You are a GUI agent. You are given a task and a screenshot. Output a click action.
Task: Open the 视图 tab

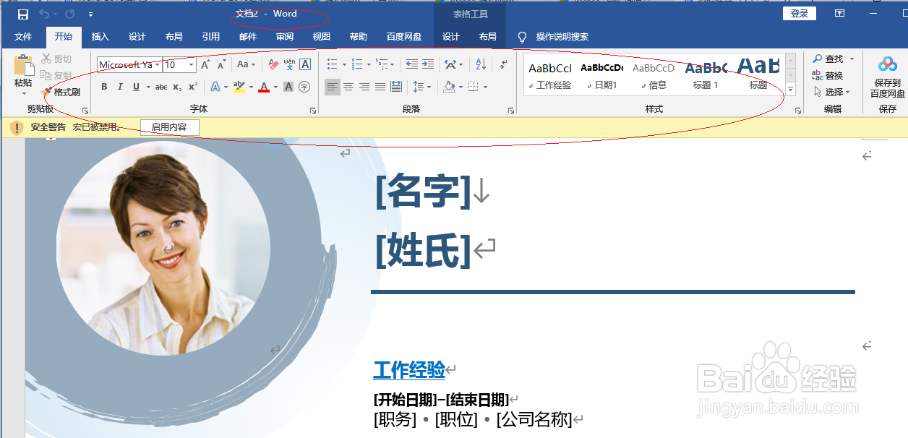(321, 37)
